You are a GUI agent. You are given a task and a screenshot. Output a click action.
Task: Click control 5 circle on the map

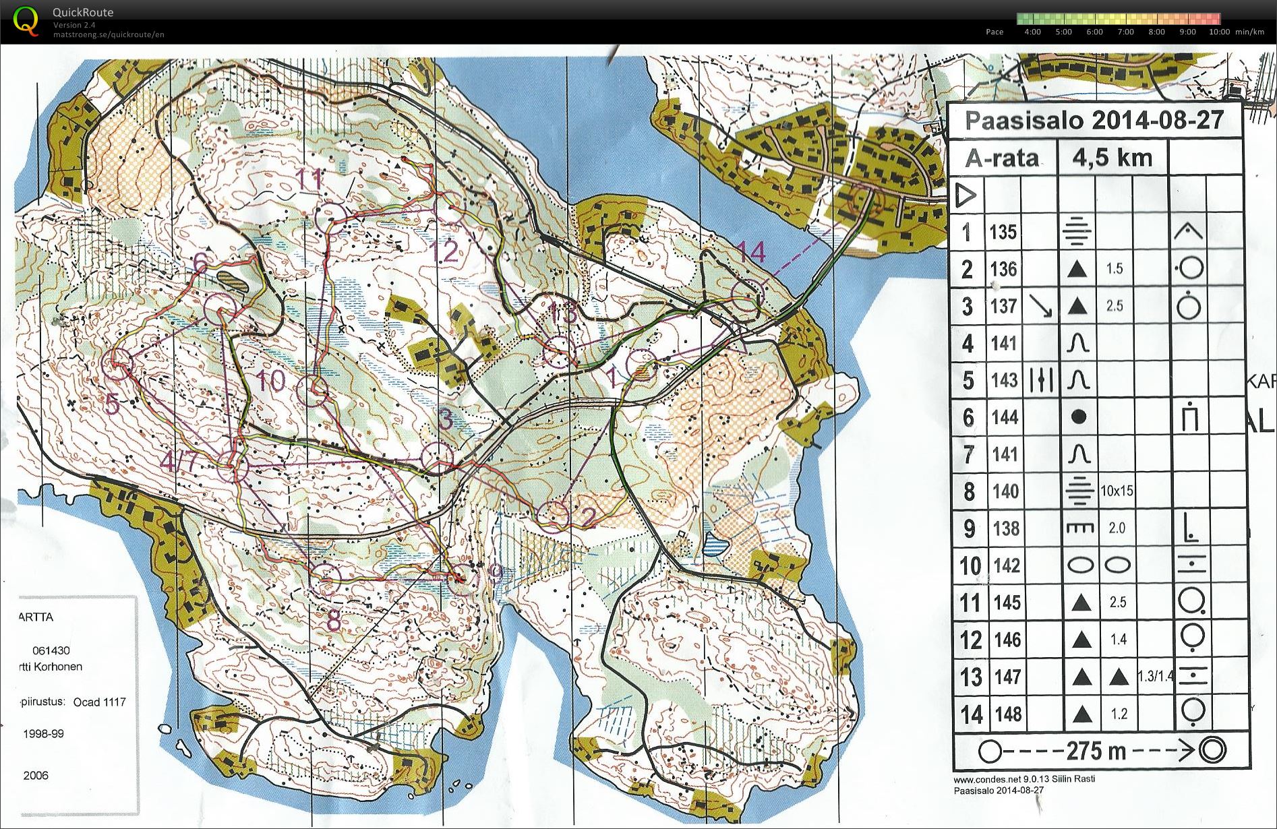click(x=117, y=364)
